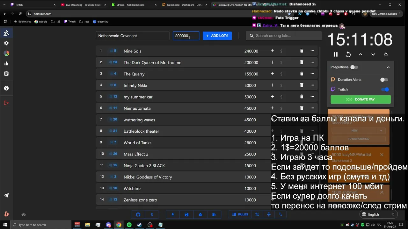Pause the auction timer
The width and height of the screenshot is (408, 229).
pyautogui.click(x=336, y=54)
